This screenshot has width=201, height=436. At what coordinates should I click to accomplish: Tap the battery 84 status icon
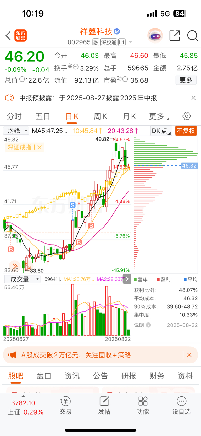[180, 13]
